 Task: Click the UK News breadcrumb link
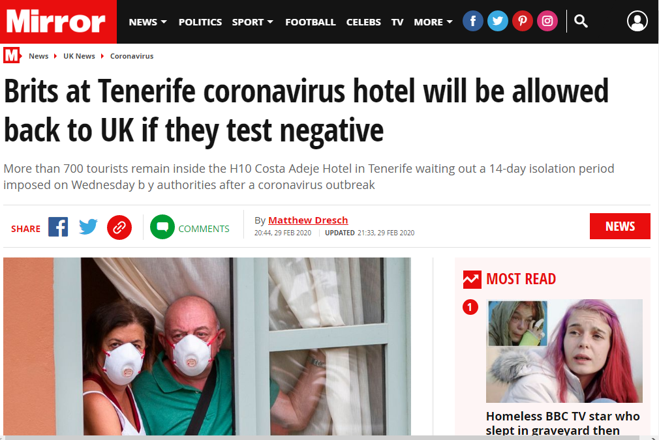click(x=79, y=56)
